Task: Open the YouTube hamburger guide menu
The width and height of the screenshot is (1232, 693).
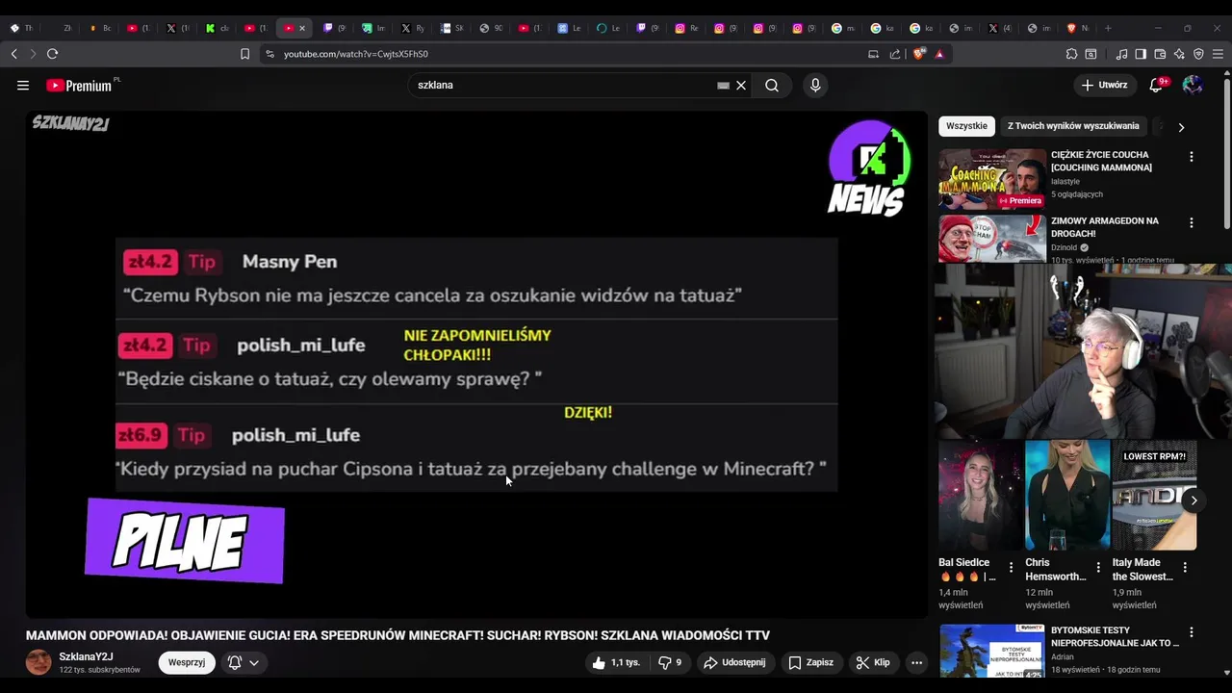Action: click(x=23, y=86)
